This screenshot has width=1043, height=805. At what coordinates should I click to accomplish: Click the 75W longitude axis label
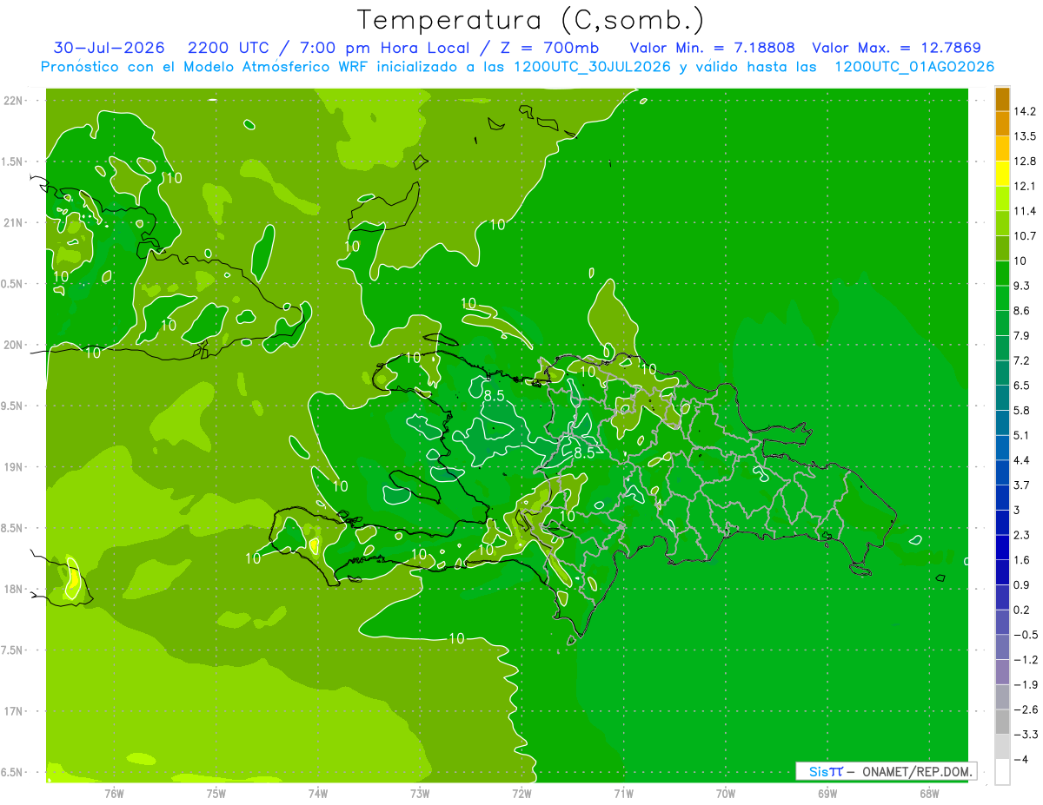click(x=216, y=794)
